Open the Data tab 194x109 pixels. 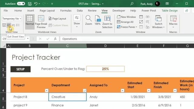[80, 11]
